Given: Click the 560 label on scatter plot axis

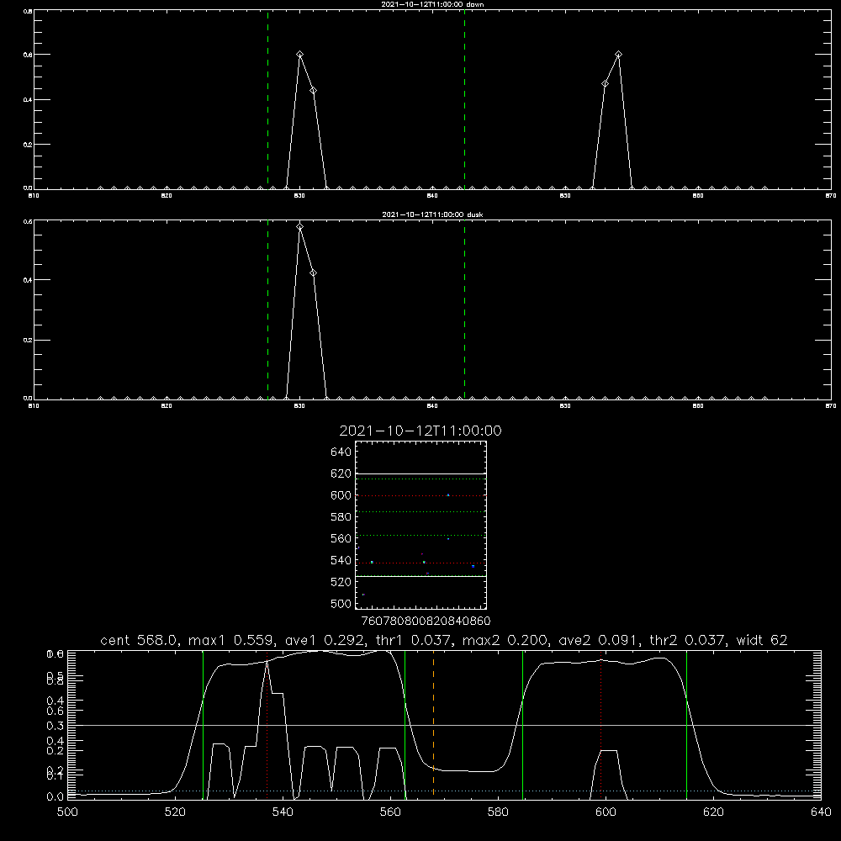Looking at the screenshot, I should click(341, 538).
